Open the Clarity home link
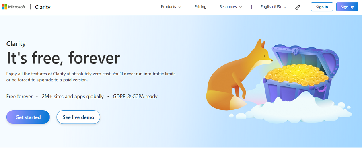 tap(43, 7)
